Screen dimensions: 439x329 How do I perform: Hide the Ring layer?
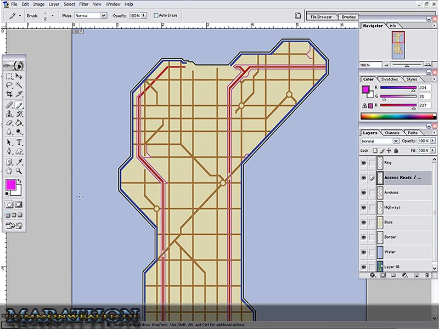[x=363, y=163]
